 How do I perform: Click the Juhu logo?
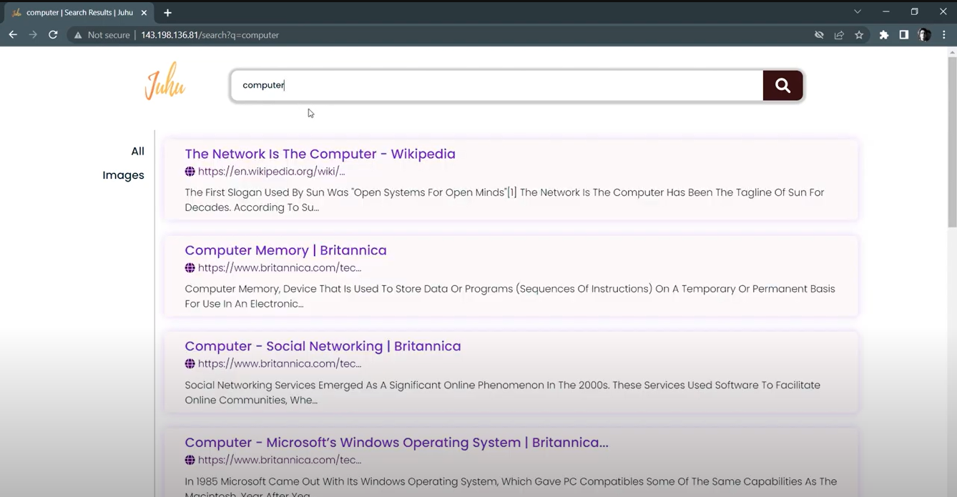165,82
